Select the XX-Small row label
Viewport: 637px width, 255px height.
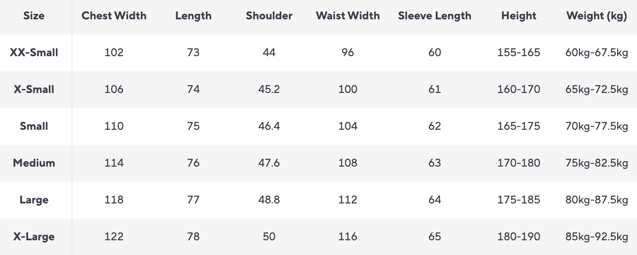click(34, 52)
